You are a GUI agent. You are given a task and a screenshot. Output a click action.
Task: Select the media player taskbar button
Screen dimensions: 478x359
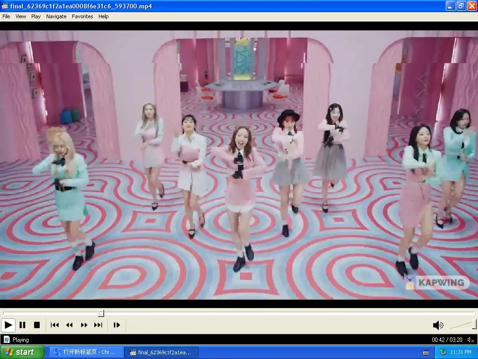(162, 352)
